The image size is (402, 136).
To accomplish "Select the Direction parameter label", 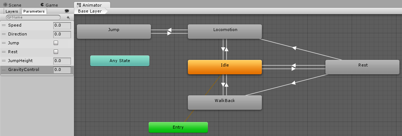I will (17, 34).
